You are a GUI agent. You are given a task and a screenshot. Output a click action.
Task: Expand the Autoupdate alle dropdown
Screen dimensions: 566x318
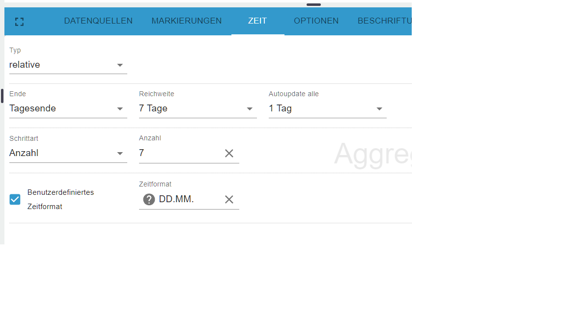(327, 108)
